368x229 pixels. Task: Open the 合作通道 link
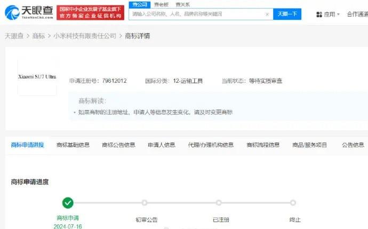coord(357,14)
